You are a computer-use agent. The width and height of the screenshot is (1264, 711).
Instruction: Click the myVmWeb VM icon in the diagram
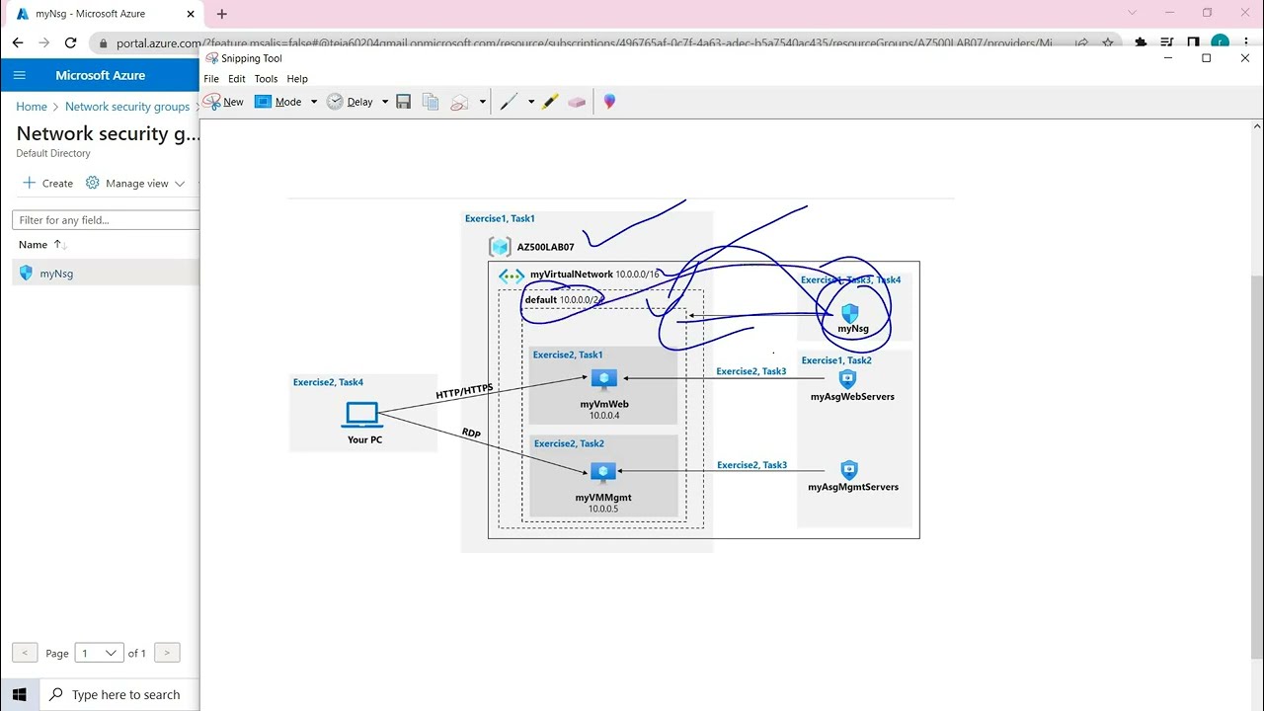tap(603, 380)
